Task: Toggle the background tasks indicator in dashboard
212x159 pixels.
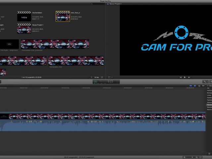Action: pyautogui.click(x=95, y=82)
